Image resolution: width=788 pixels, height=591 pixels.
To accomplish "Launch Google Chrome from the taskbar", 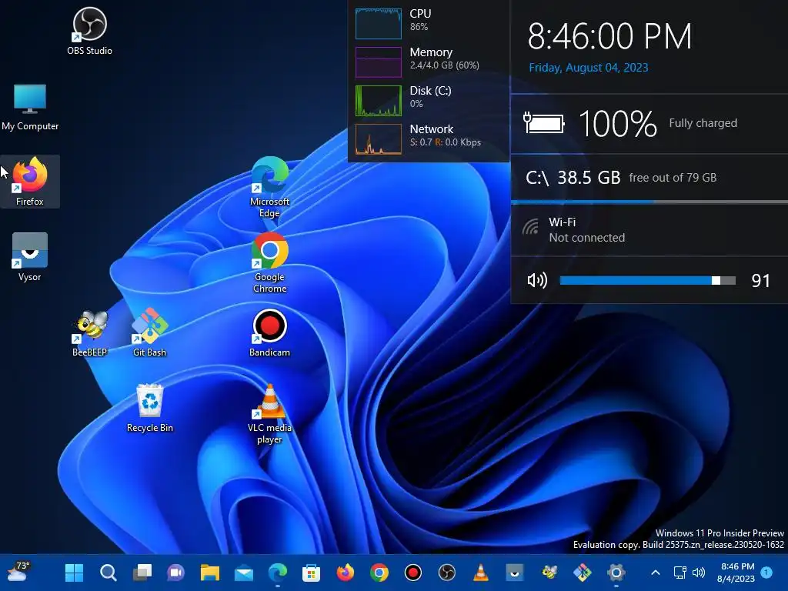I will pyautogui.click(x=379, y=573).
